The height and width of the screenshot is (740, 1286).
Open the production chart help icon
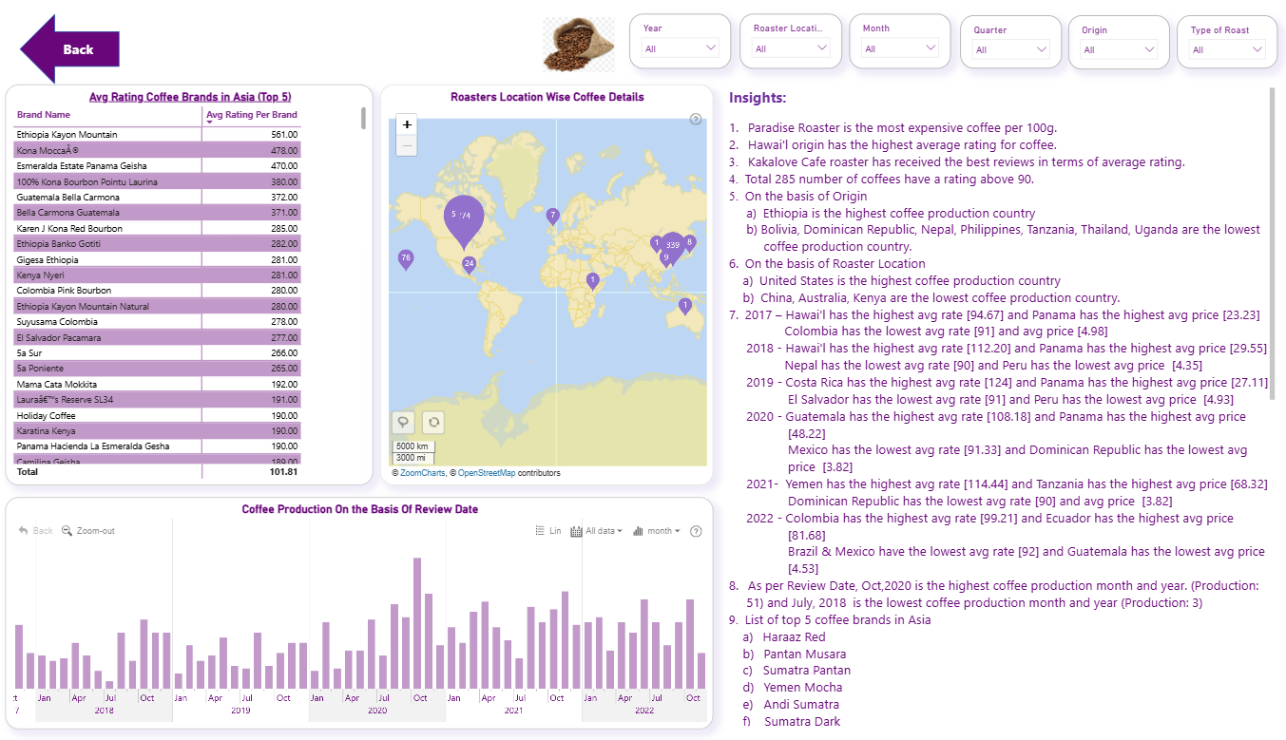(x=696, y=531)
